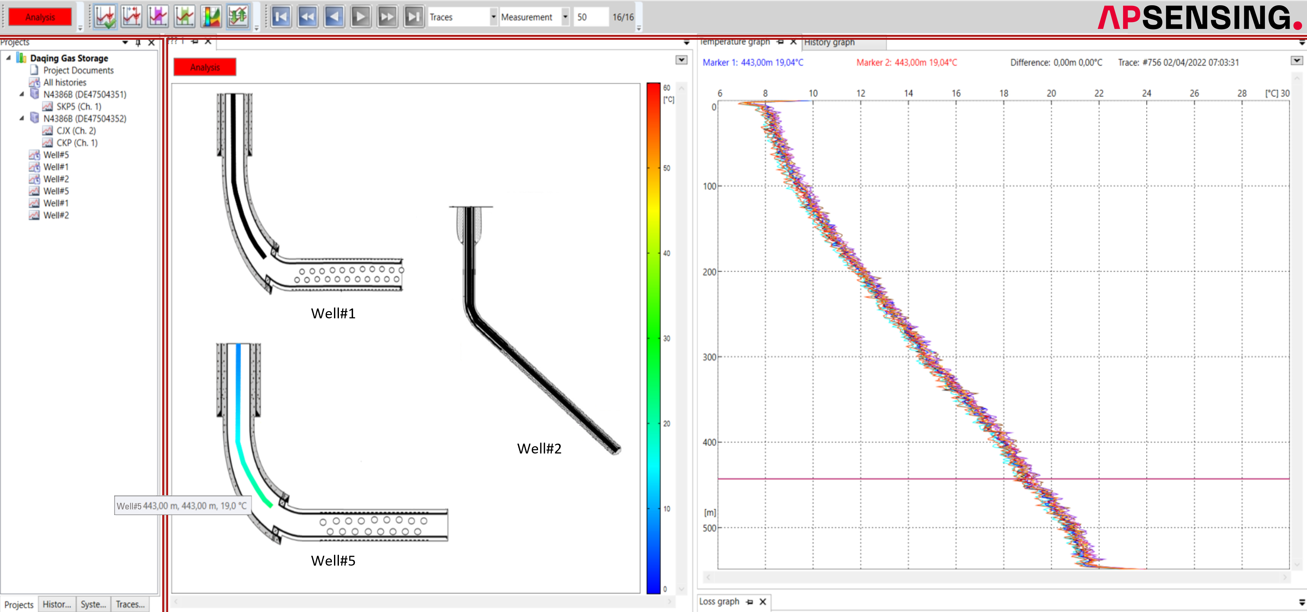Image resolution: width=1307 pixels, height=612 pixels.
Task: Step back one trace
Action: pos(334,17)
